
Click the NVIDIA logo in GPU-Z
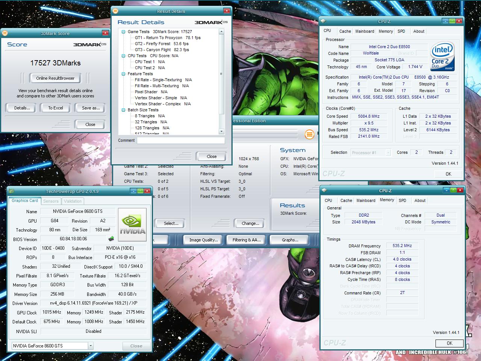(x=133, y=226)
